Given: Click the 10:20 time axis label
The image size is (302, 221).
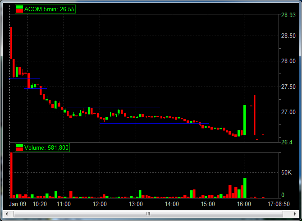Looking at the screenshot, I should pos(40,204).
